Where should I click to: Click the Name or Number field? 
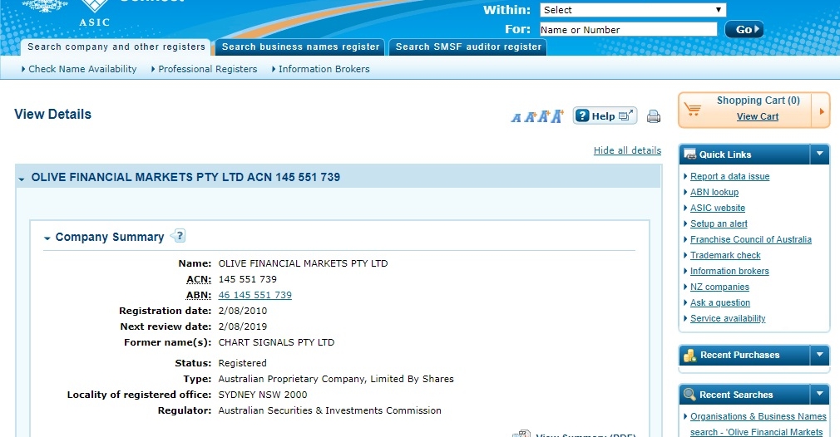point(628,29)
